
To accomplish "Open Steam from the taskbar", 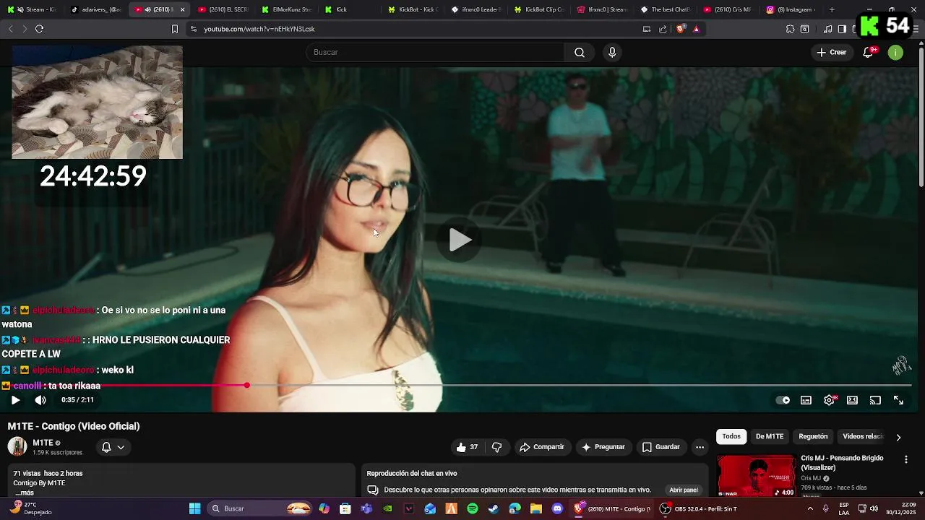I will point(494,508).
